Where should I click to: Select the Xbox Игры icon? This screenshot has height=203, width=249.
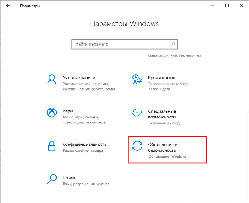(52, 112)
